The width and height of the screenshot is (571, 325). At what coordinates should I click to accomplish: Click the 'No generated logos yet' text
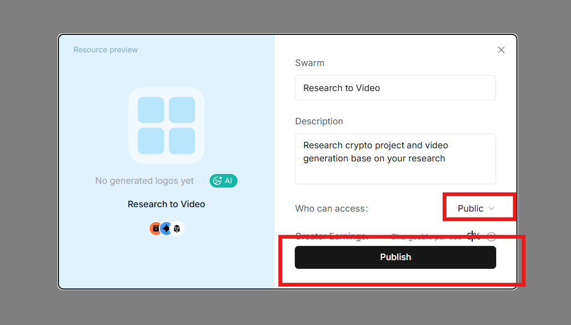[144, 181]
